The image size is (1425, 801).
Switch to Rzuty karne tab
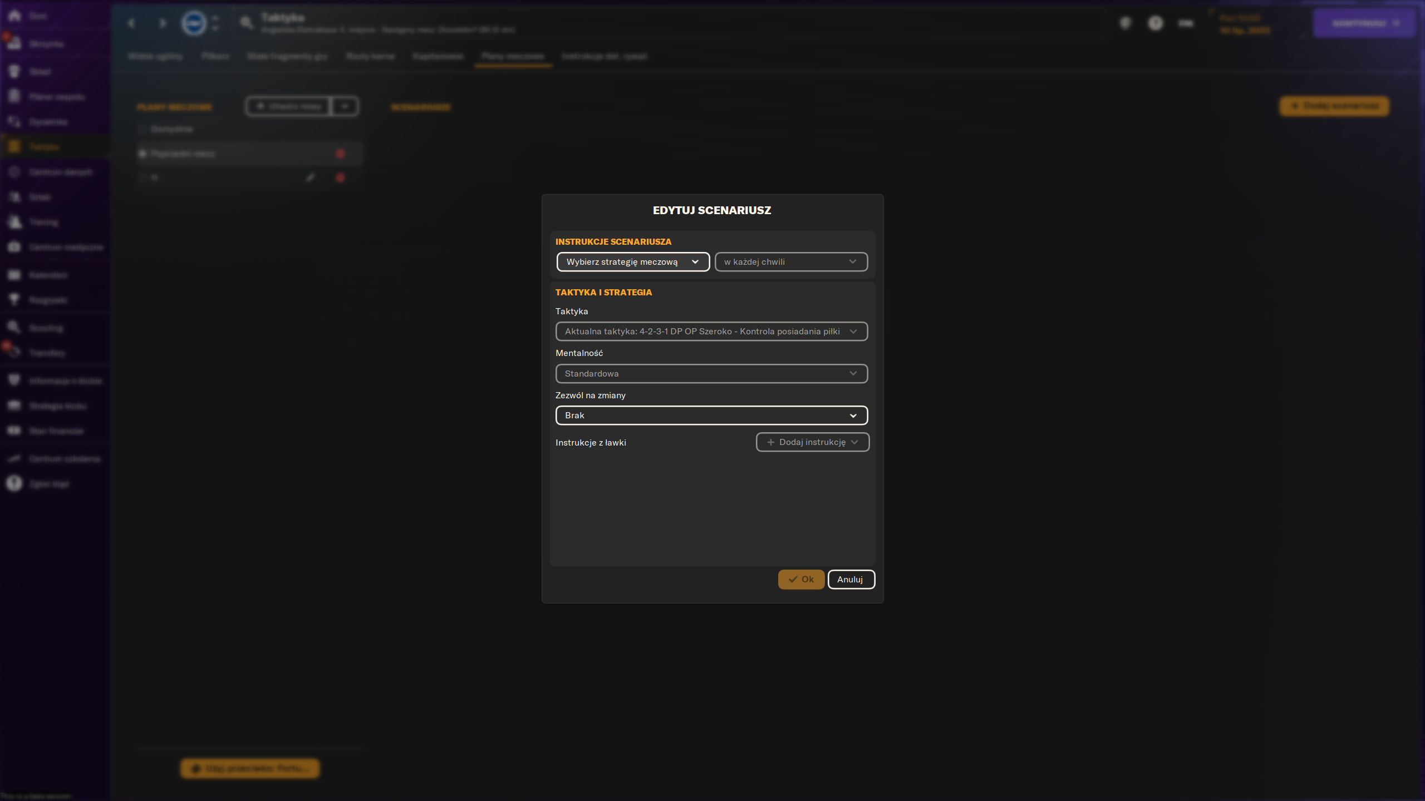coord(371,56)
